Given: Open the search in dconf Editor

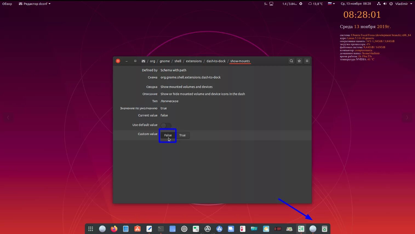Looking at the screenshot, I should [291, 61].
